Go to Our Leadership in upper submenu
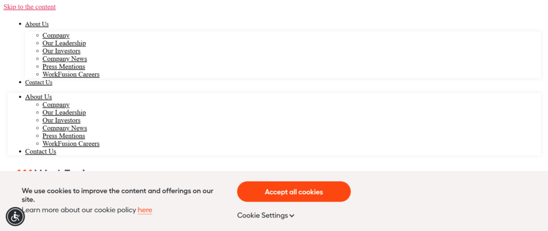The width and height of the screenshot is (548, 231). pyautogui.click(x=64, y=43)
